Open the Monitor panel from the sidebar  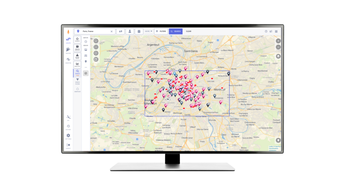[68, 59]
